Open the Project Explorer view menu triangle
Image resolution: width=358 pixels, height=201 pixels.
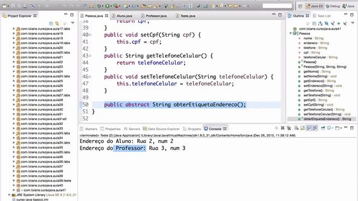coord(73,23)
